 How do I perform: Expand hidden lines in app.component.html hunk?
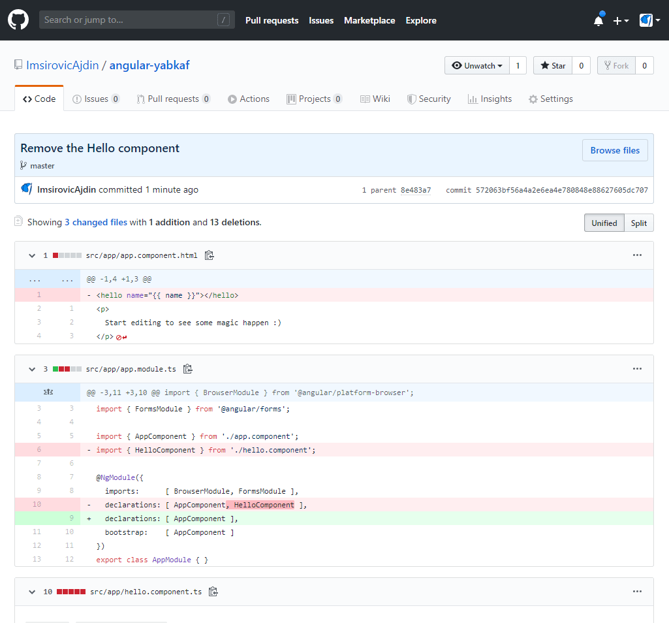point(48,280)
